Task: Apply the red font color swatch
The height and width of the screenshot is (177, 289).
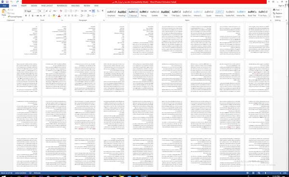Action: 59,16
